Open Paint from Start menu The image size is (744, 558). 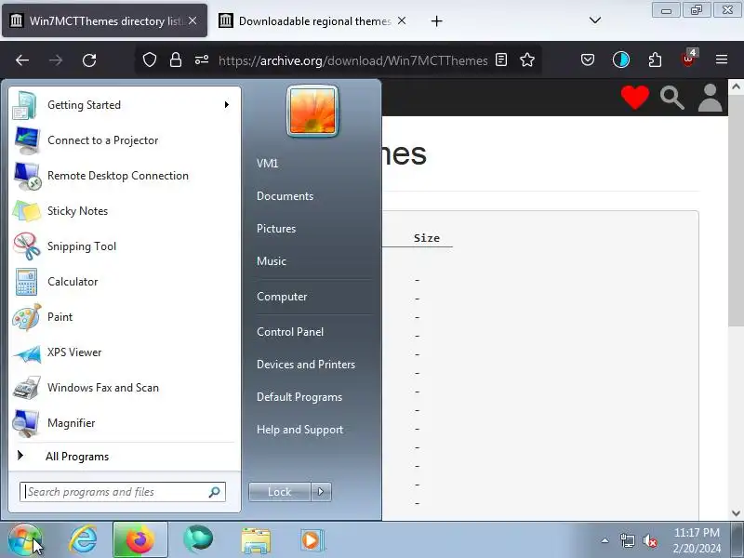pos(124,317)
